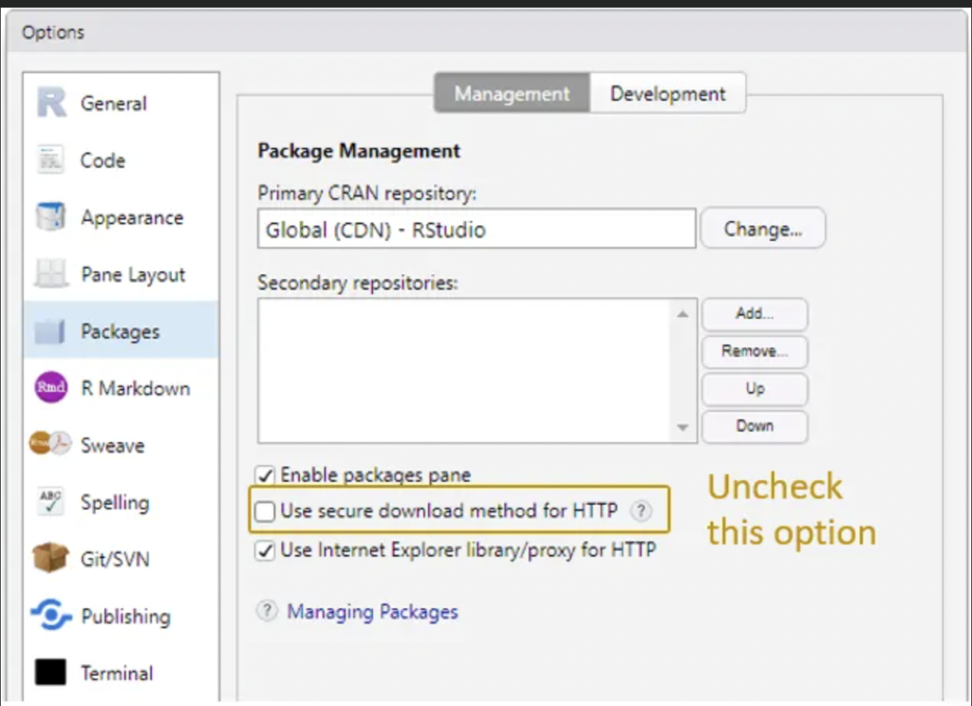Disable the Enable packages pane checkbox
This screenshot has height=706, width=972.
click(265, 475)
